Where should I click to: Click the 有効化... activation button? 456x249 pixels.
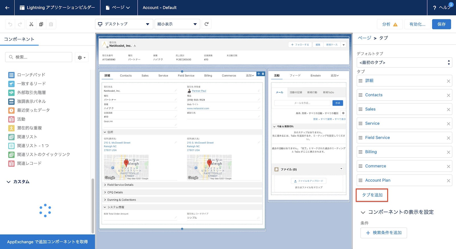(417, 24)
